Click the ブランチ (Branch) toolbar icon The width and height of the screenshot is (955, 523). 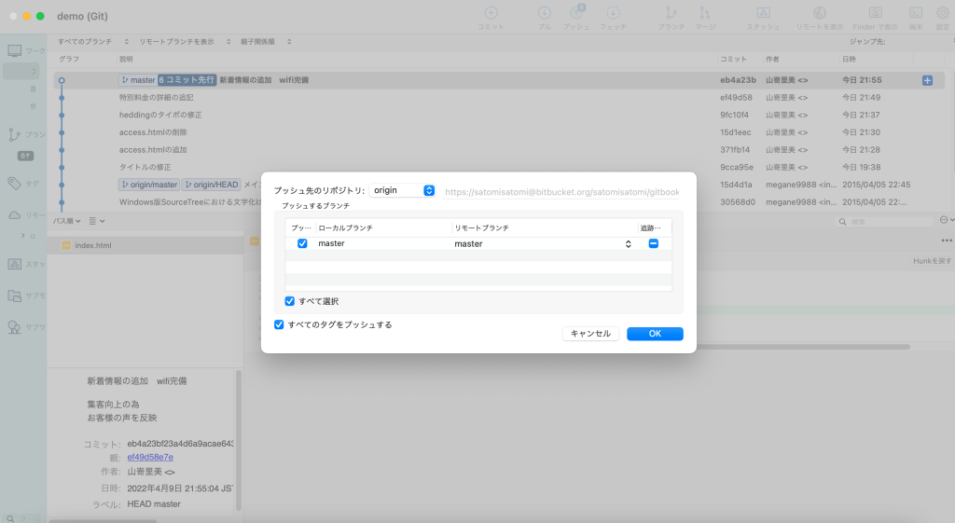click(x=670, y=13)
